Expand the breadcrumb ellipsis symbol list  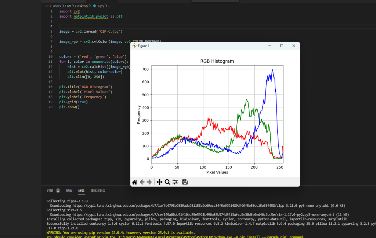tap(109, 6)
